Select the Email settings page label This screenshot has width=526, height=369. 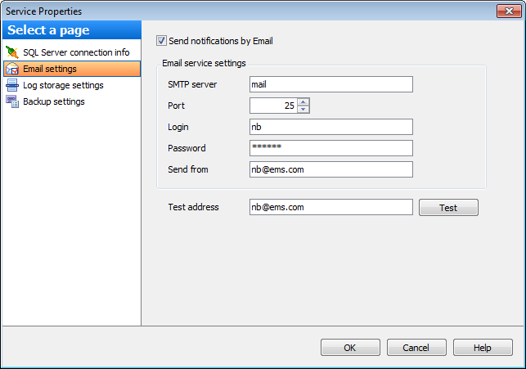50,69
